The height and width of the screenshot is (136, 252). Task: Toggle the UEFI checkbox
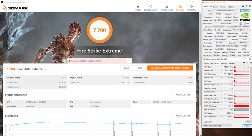(245, 23)
